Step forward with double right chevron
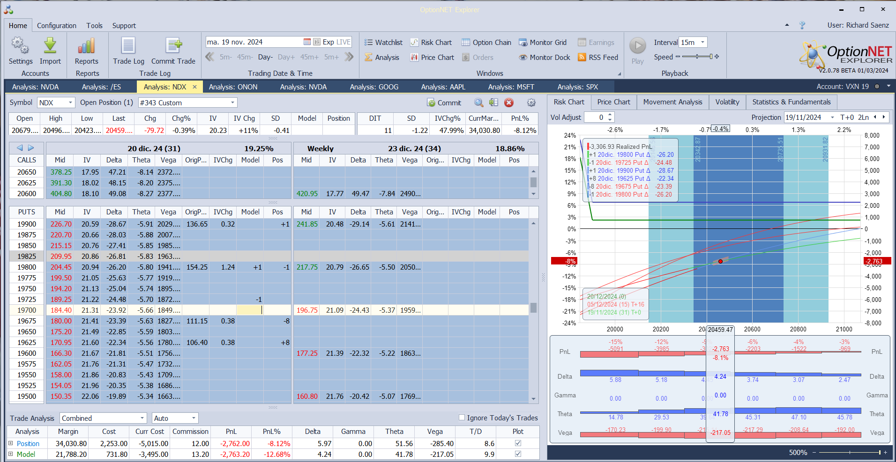Screen dimensions: 896x462 (x=349, y=57)
